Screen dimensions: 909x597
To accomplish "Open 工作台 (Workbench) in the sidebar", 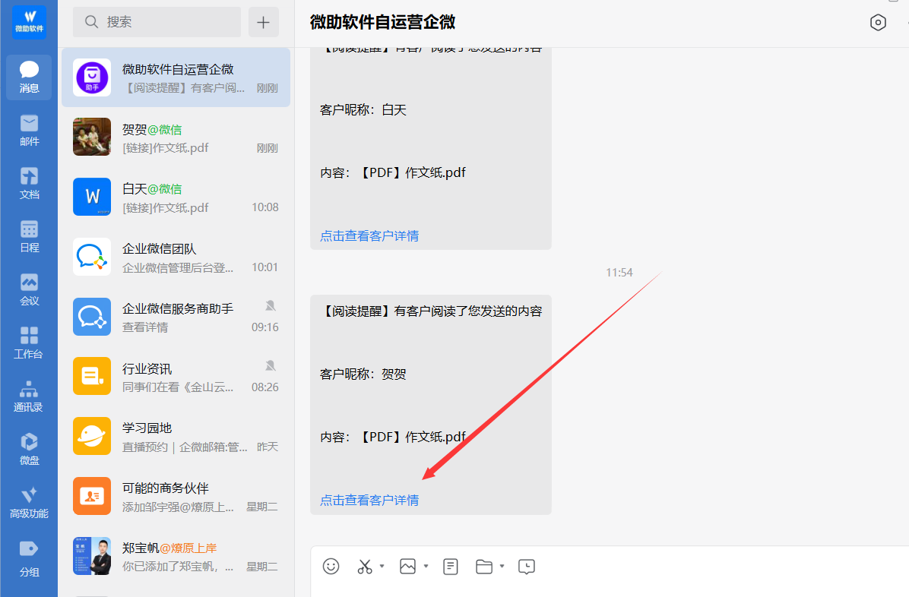I will point(29,343).
